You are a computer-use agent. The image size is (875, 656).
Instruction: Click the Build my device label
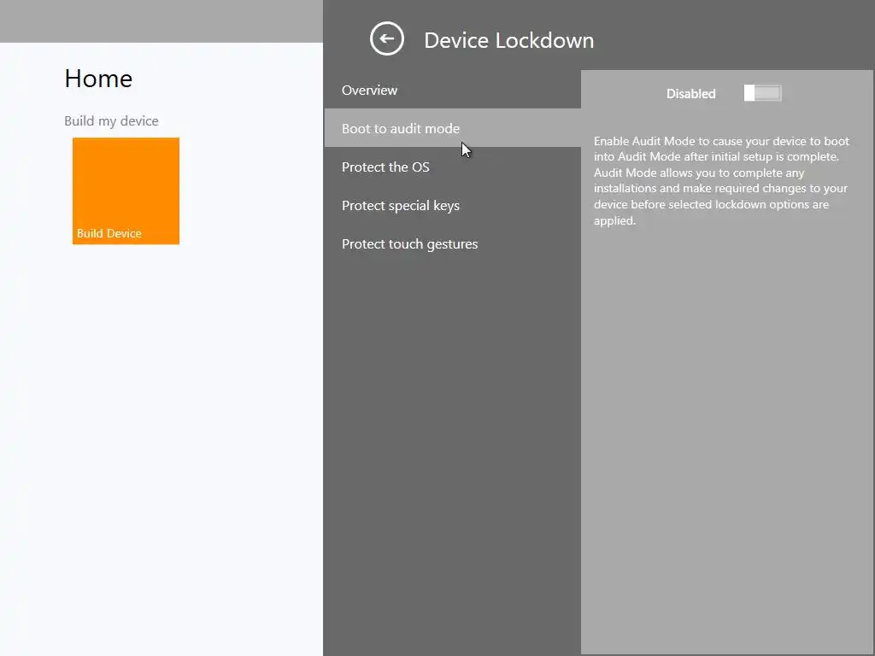(x=111, y=121)
